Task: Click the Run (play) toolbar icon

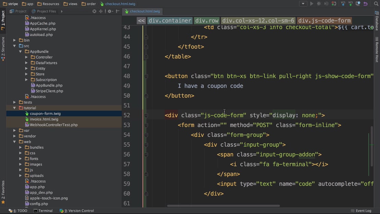Action: tap(312, 4)
